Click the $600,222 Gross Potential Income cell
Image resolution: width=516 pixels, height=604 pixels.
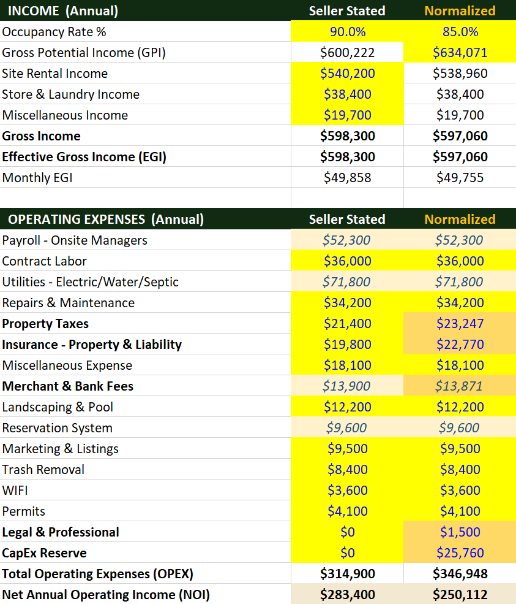tap(347, 52)
